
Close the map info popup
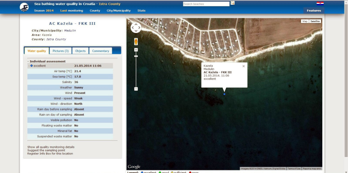click(244, 66)
